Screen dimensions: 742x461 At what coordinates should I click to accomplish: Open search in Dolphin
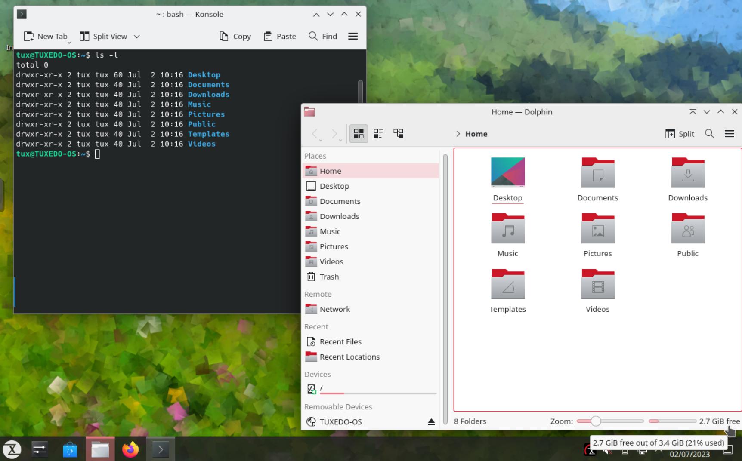click(710, 134)
